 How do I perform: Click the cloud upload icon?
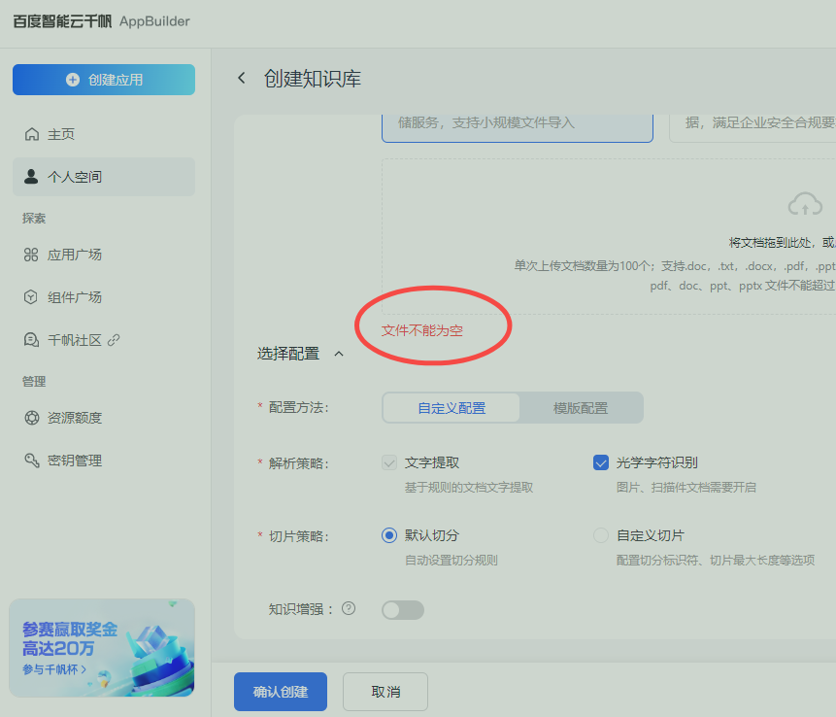pyautogui.click(x=805, y=205)
